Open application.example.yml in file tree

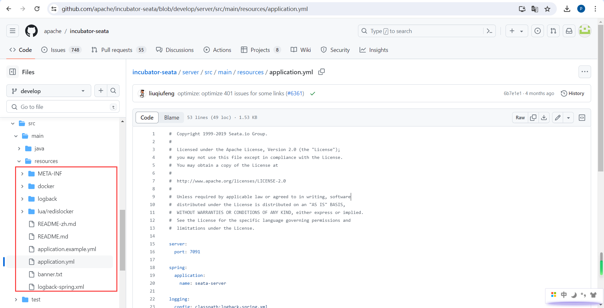tap(67, 249)
